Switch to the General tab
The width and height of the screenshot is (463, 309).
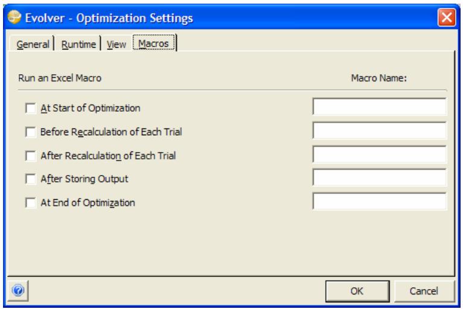point(33,44)
